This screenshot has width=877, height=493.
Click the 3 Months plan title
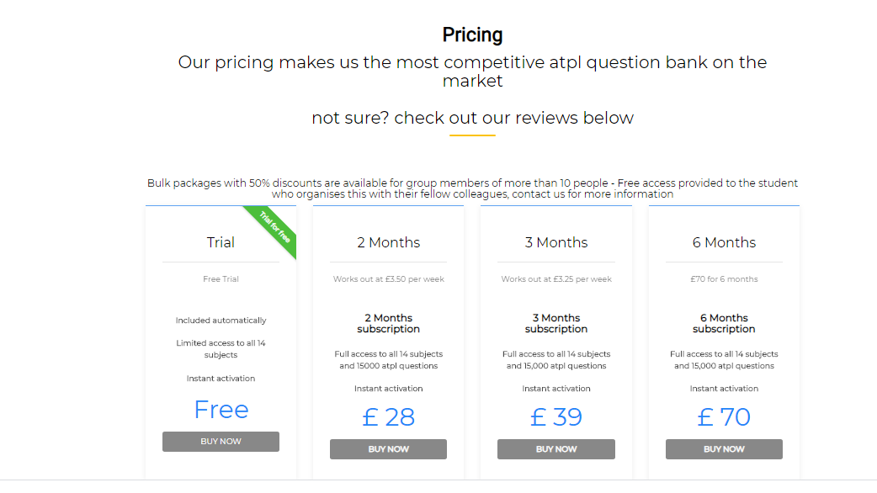pos(555,242)
